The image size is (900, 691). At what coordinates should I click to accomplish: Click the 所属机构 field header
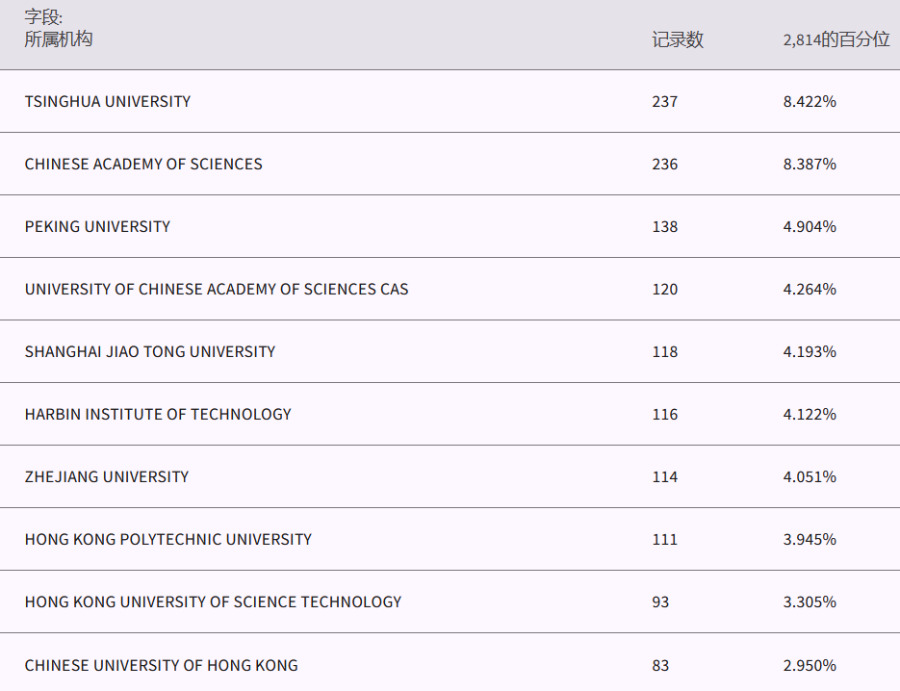pyautogui.click(x=59, y=39)
